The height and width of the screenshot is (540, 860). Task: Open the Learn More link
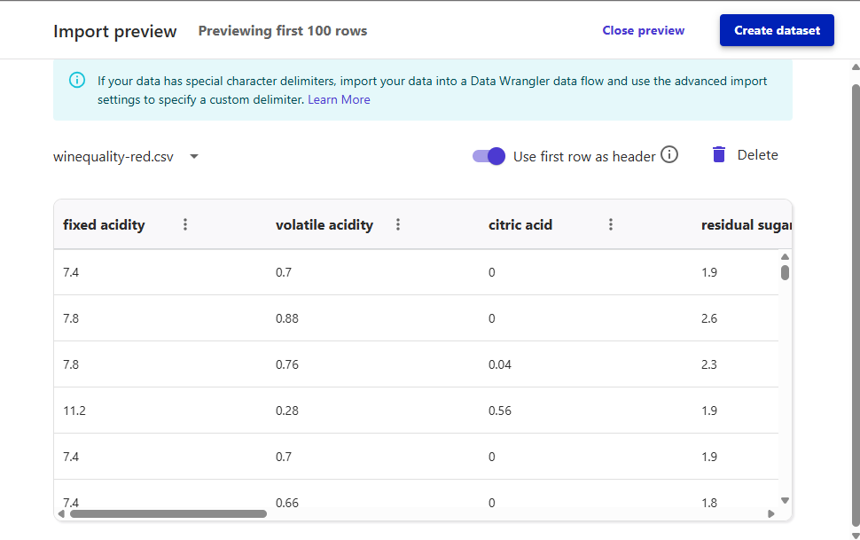click(339, 100)
